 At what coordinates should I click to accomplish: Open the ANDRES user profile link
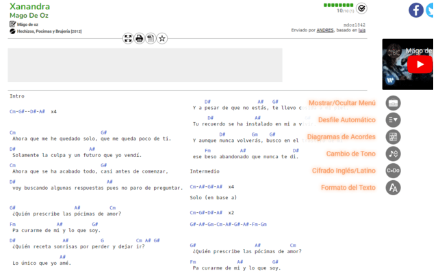[325, 30]
